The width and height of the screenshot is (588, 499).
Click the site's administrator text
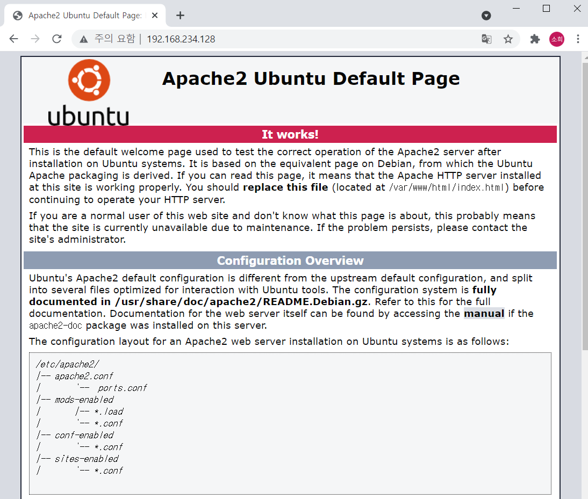click(77, 240)
